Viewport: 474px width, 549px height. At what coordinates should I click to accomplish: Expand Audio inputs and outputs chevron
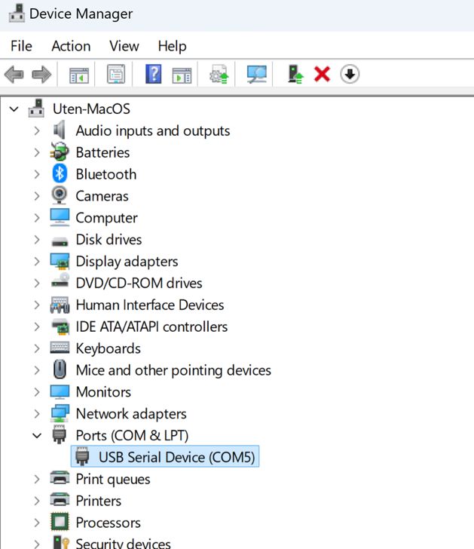pos(37,130)
